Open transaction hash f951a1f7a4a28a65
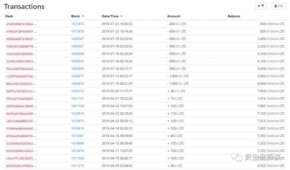 [20, 99]
